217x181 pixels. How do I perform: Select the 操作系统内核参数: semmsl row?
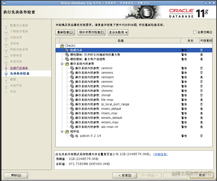pyautogui.click(x=134, y=68)
